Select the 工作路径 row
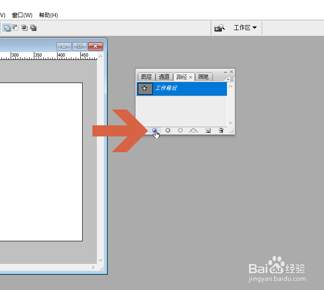The image size is (324, 290). point(182,89)
